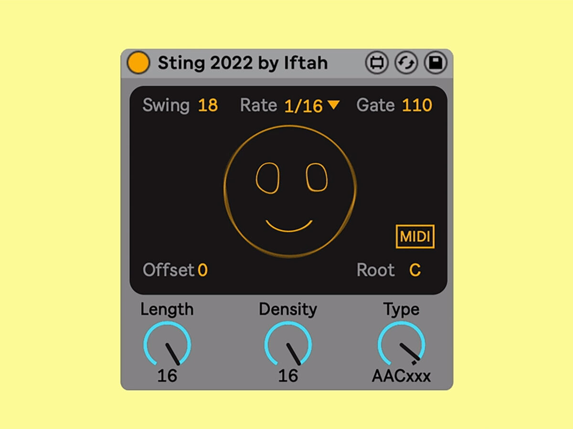
Task: Click the smiley's curved mouth line
Action: 289,227
